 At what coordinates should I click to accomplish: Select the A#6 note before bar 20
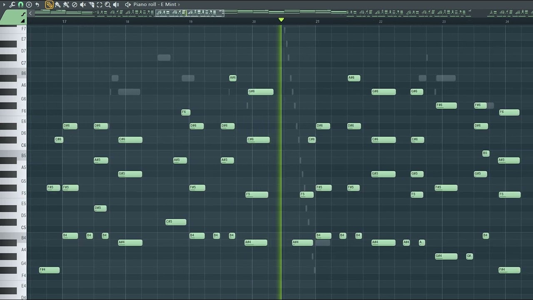233,78
